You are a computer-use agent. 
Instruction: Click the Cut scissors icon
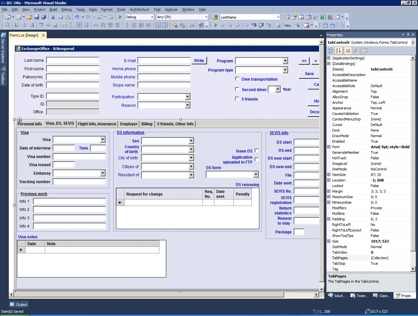[53, 17]
